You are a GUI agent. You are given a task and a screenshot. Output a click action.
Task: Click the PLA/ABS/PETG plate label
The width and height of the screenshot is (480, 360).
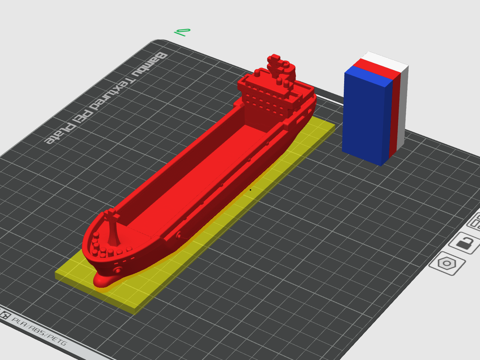coord(39,331)
